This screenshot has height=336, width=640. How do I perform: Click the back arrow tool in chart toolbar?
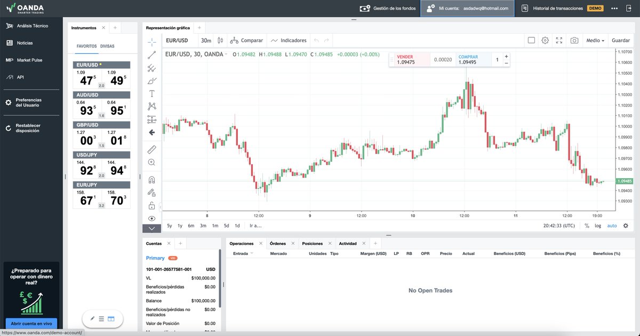click(152, 132)
